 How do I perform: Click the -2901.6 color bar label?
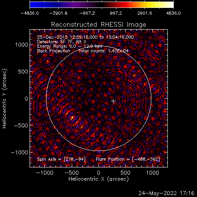pos(58,13)
